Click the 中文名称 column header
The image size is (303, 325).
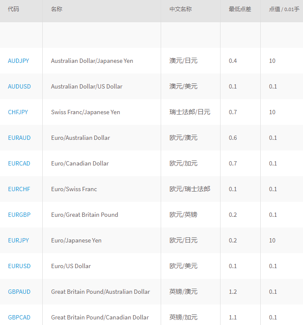point(181,9)
